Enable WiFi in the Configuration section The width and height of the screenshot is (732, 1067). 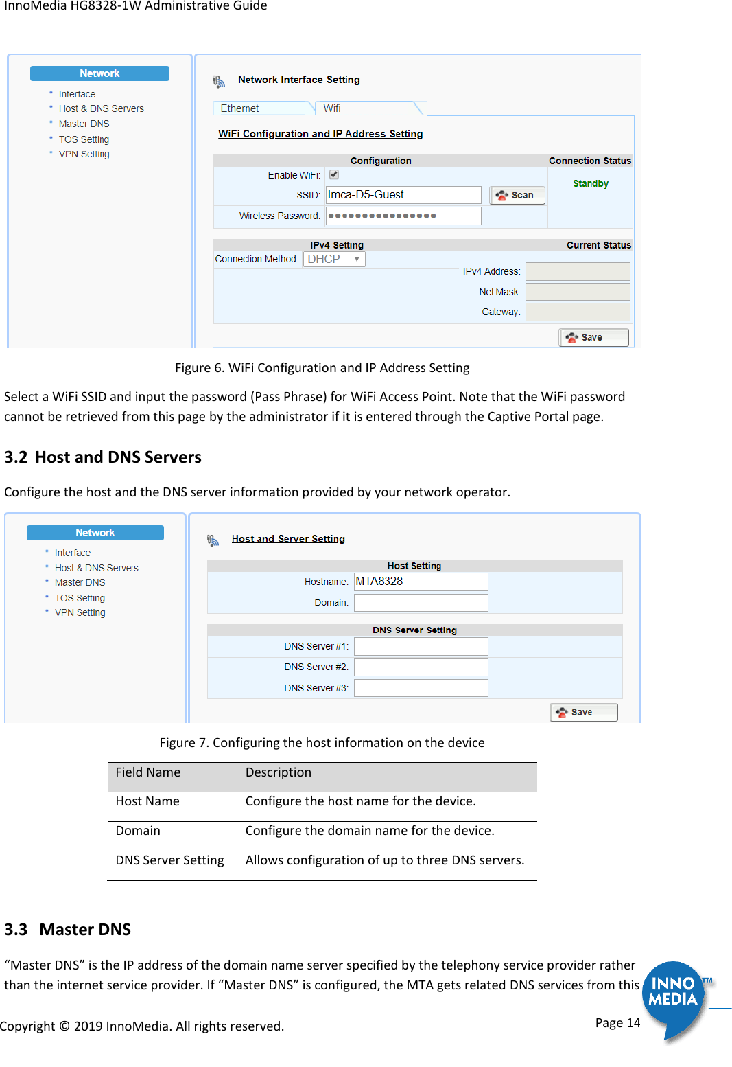tap(334, 174)
